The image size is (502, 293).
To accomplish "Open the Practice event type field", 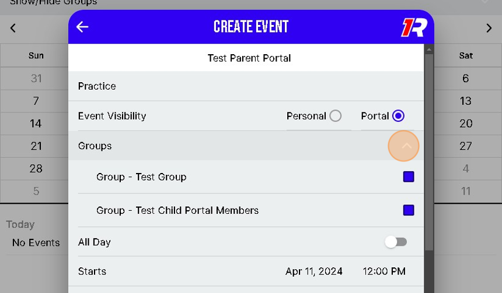I will coord(97,86).
